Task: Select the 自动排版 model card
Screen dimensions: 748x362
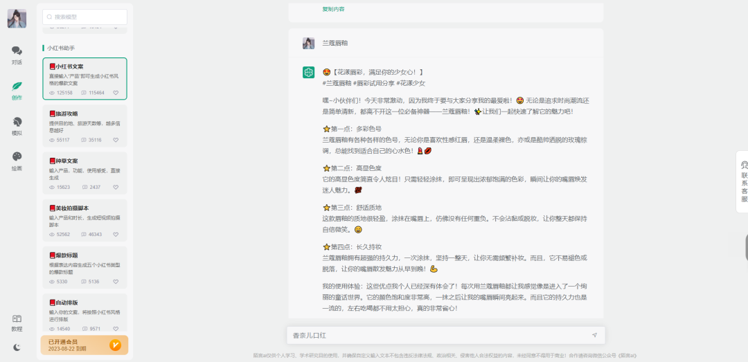Action: (x=85, y=312)
